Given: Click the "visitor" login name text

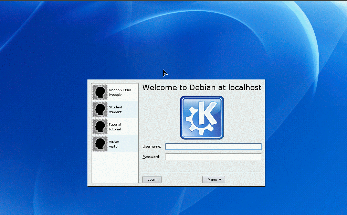Looking at the screenshot, I should pos(114,147).
